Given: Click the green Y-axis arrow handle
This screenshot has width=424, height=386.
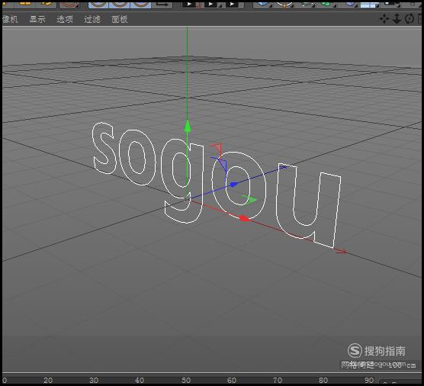Looking at the screenshot, I should [x=188, y=127].
